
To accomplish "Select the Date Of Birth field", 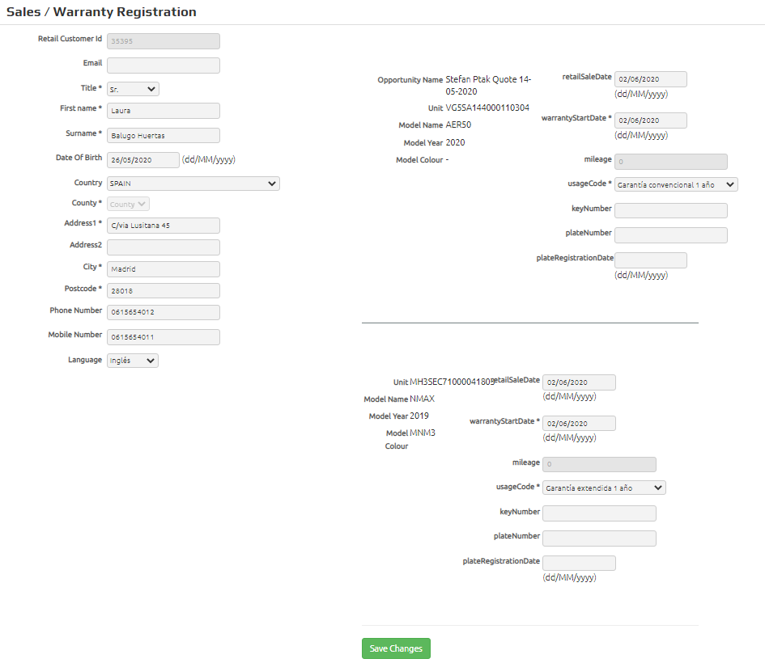I will 143,160.
